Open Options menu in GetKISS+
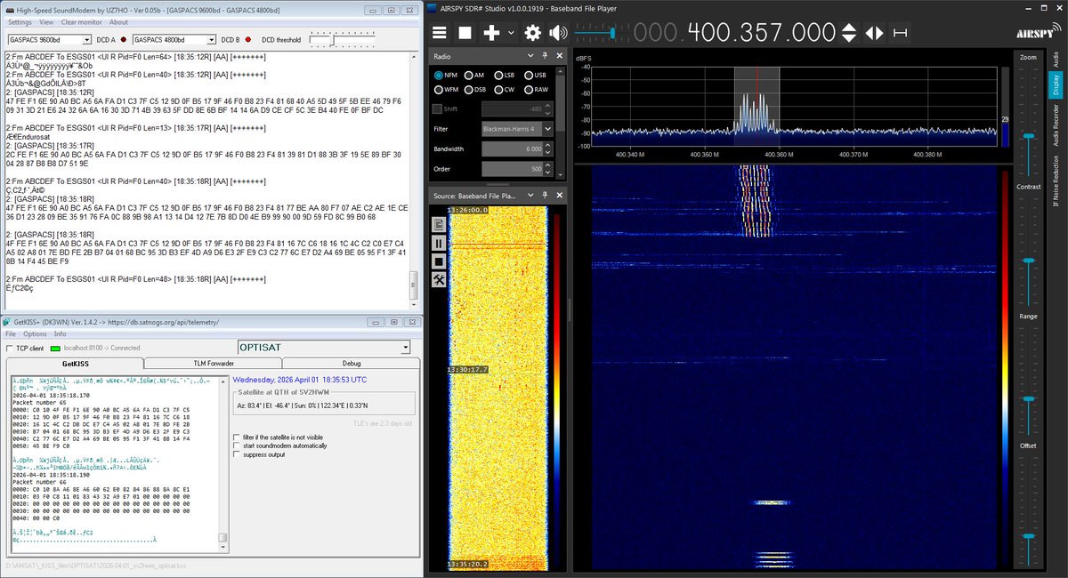This screenshot has width=1068, height=578. [36, 333]
